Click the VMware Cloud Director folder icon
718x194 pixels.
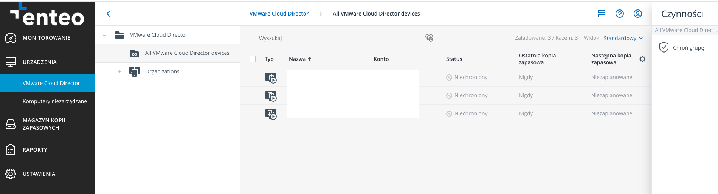[119, 35]
